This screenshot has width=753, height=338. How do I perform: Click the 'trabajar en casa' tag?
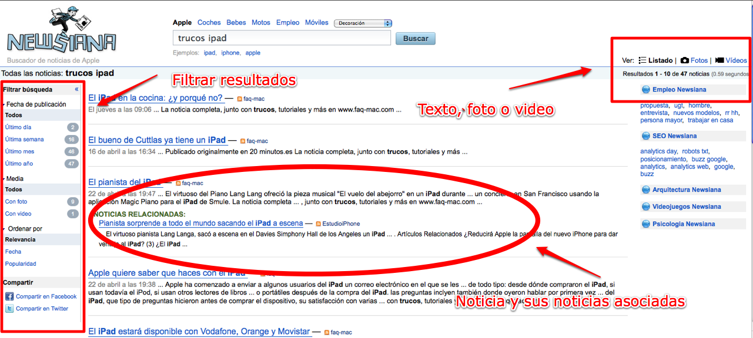click(x=710, y=120)
